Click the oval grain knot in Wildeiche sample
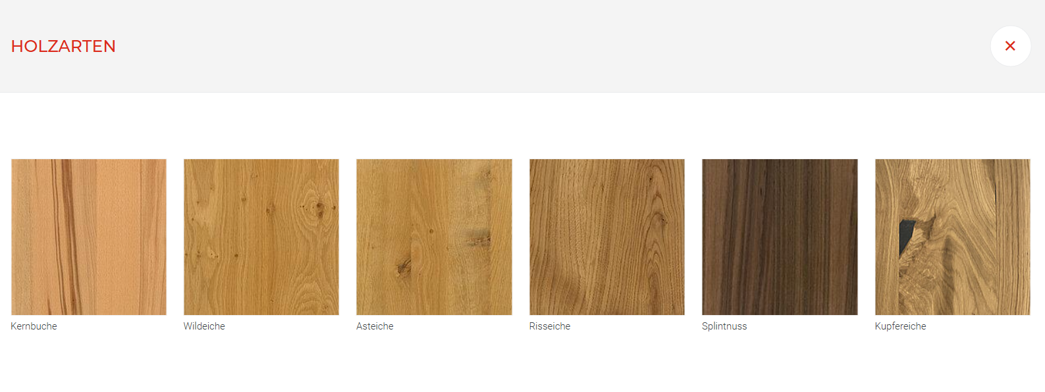The image size is (1045, 392). point(318,209)
